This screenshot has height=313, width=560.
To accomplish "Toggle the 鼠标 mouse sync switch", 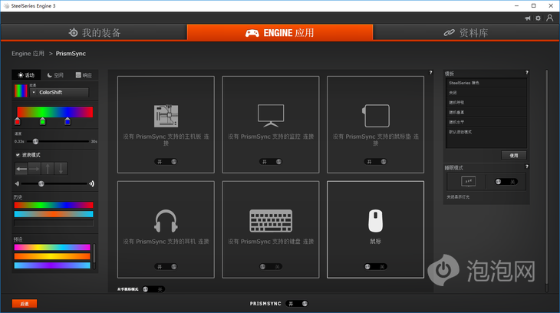I will pyautogui.click(x=375, y=267).
